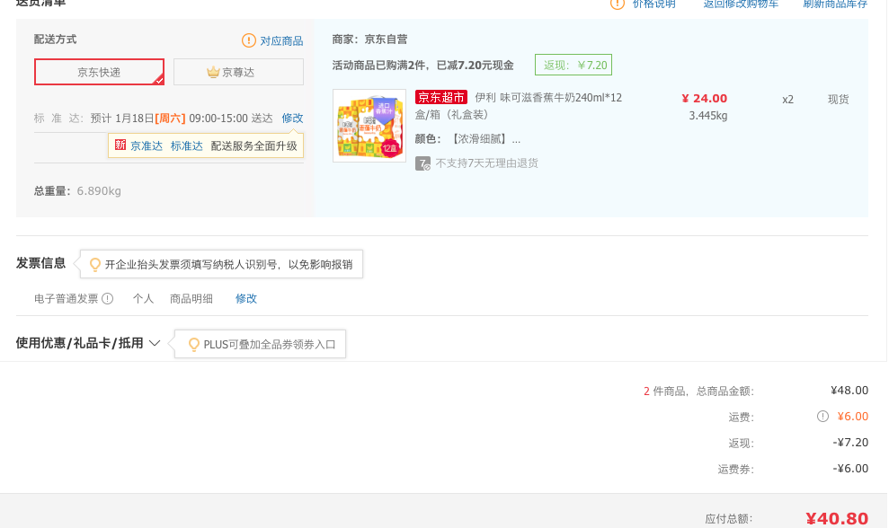Click the orange info icon beside 对应商品
Viewport: 889px width, 528px height.
pos(248,40)
